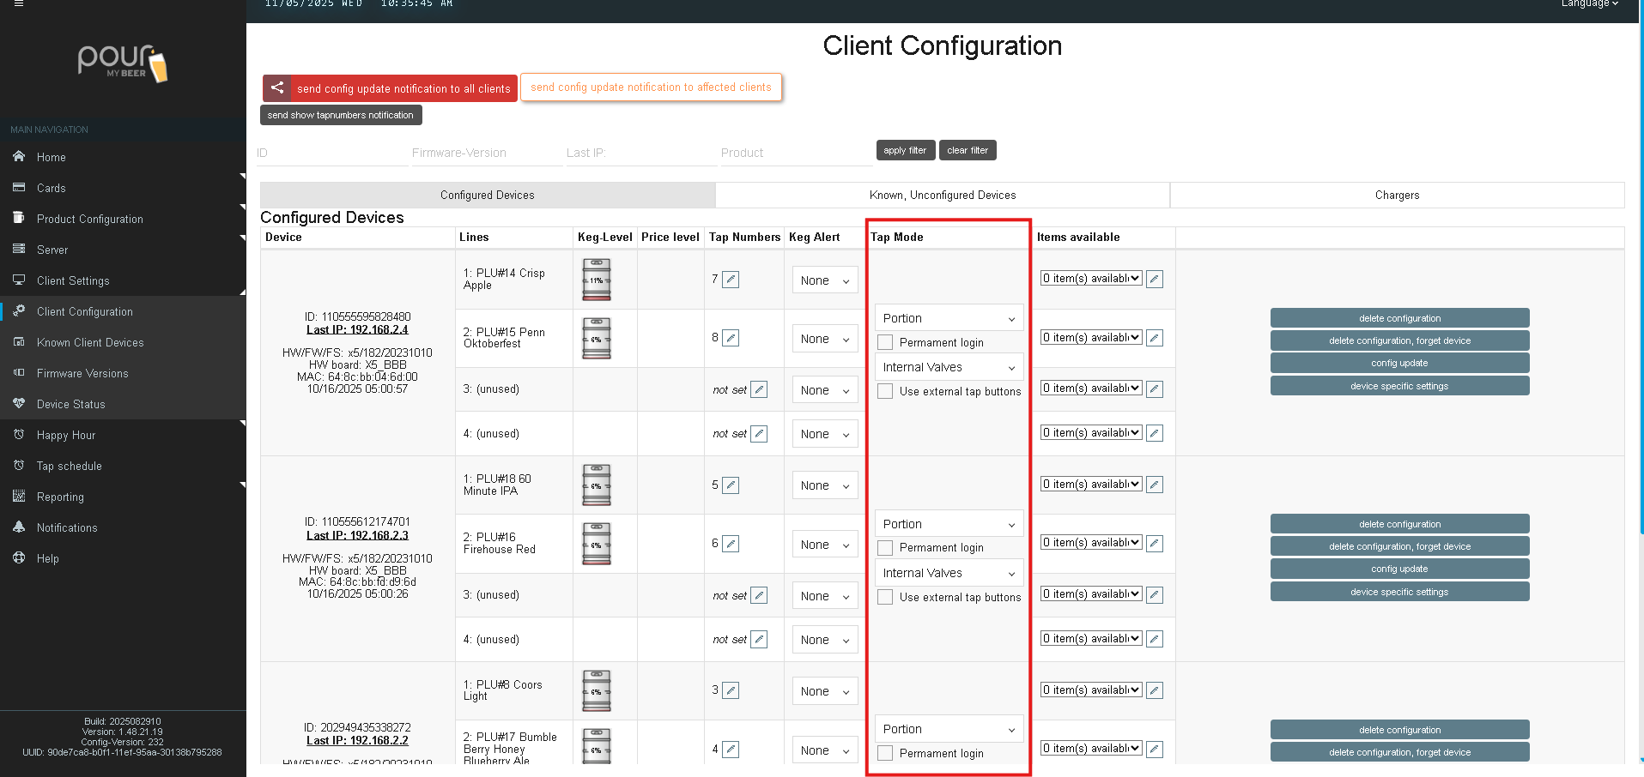1644x777 pixels.
Task: Enable Permanent login for device 110555595828480
Action: pos(885,342)
